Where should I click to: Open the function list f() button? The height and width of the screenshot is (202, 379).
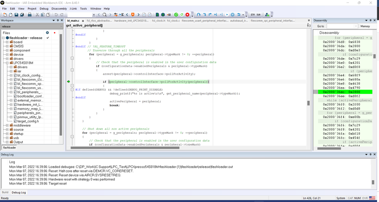click(x=309, y=25)
